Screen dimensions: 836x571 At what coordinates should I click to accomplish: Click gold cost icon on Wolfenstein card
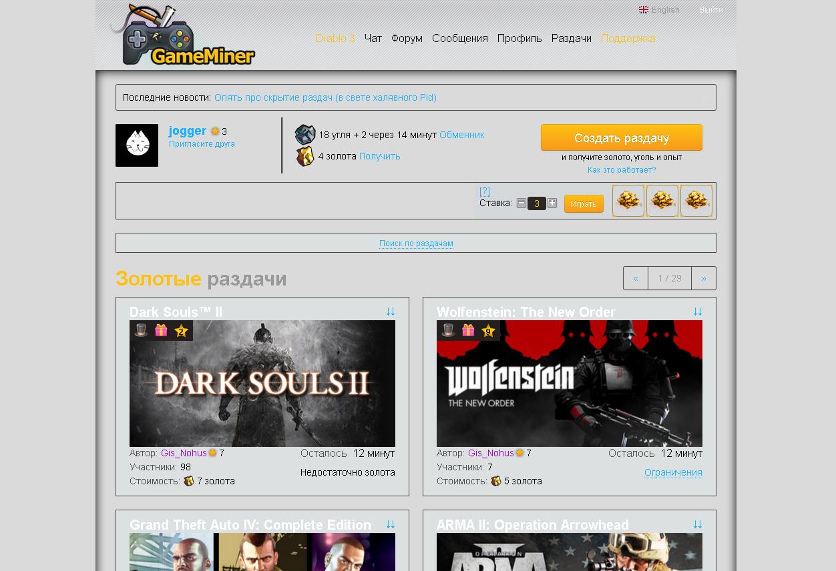coord(496,481)
